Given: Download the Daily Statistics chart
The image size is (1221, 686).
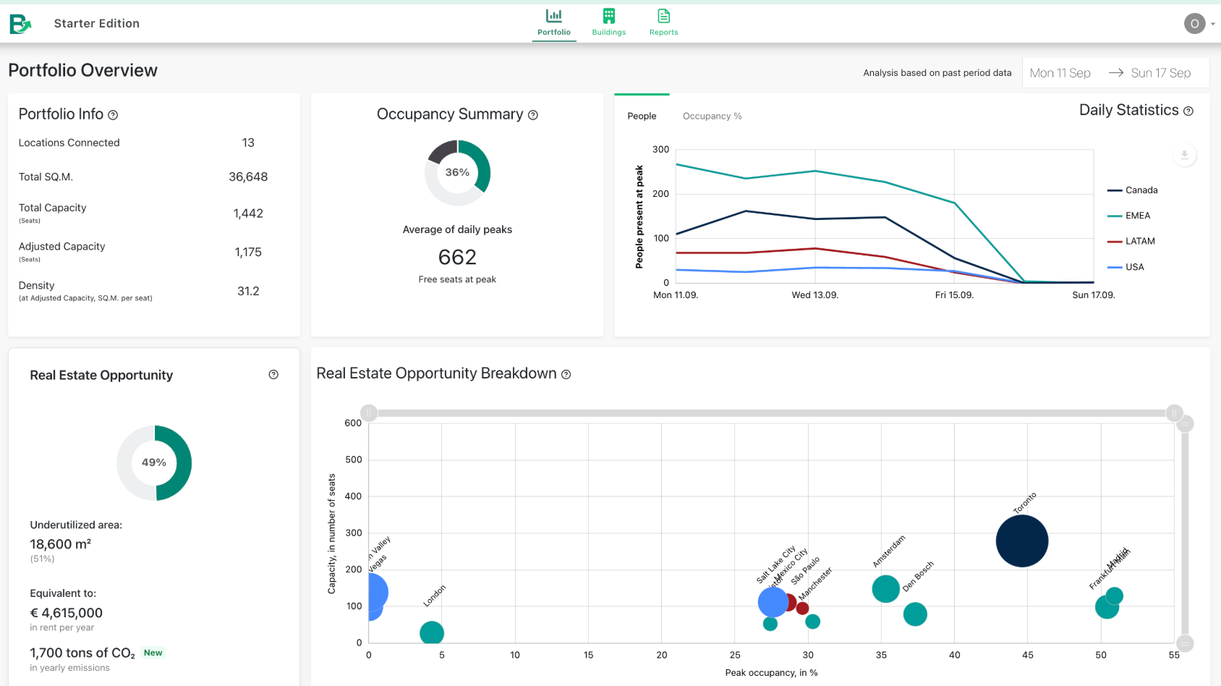Looking at the screenshot, I should pos(1184,155).
